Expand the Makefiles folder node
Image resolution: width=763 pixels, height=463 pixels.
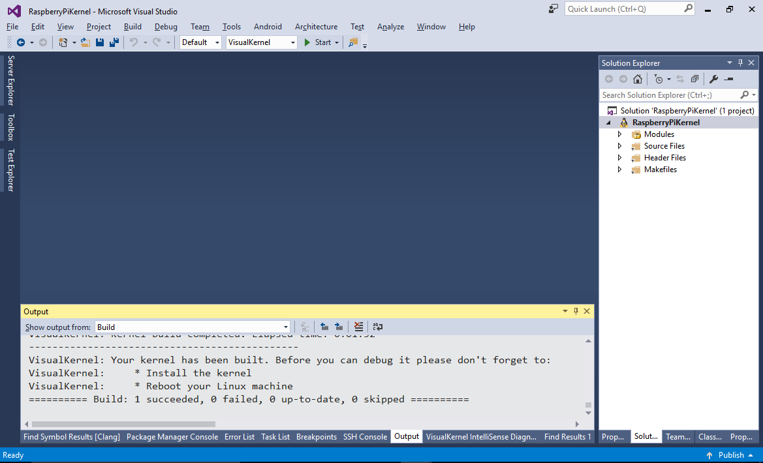[619, 170]
